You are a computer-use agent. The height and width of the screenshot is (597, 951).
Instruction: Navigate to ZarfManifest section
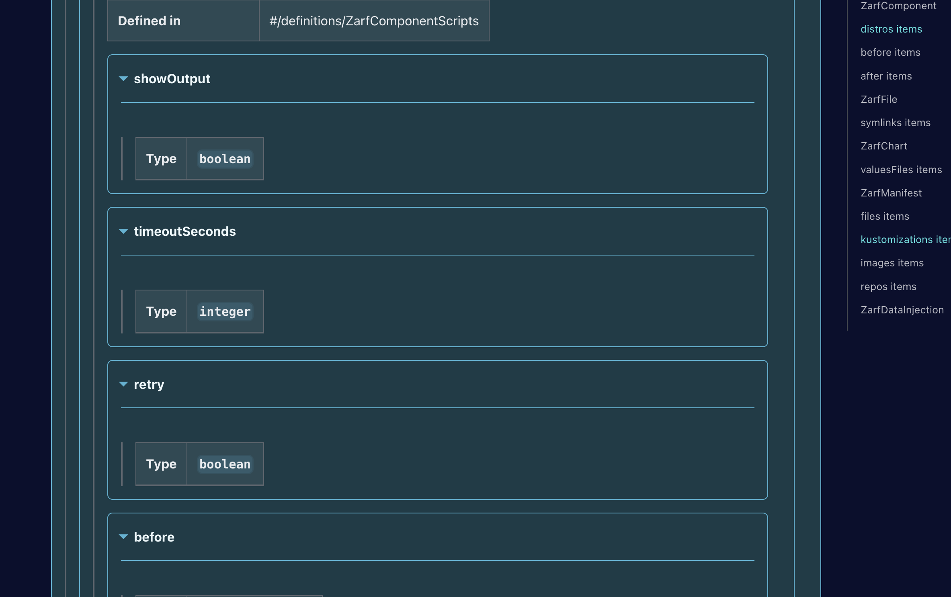(891, 193)
